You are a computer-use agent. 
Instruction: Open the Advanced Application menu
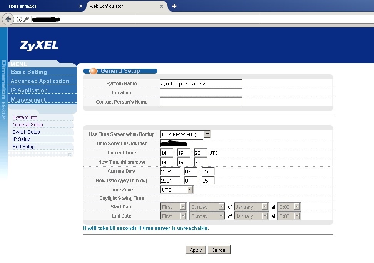click(40, 81)
